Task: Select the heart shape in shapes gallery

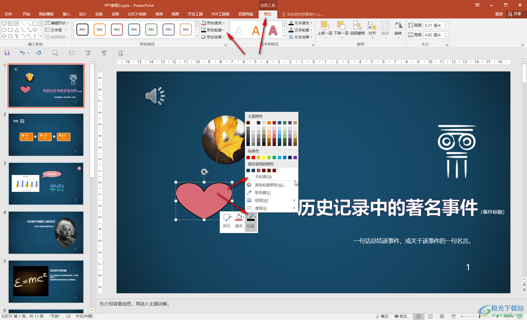Action: coord(4,23)
